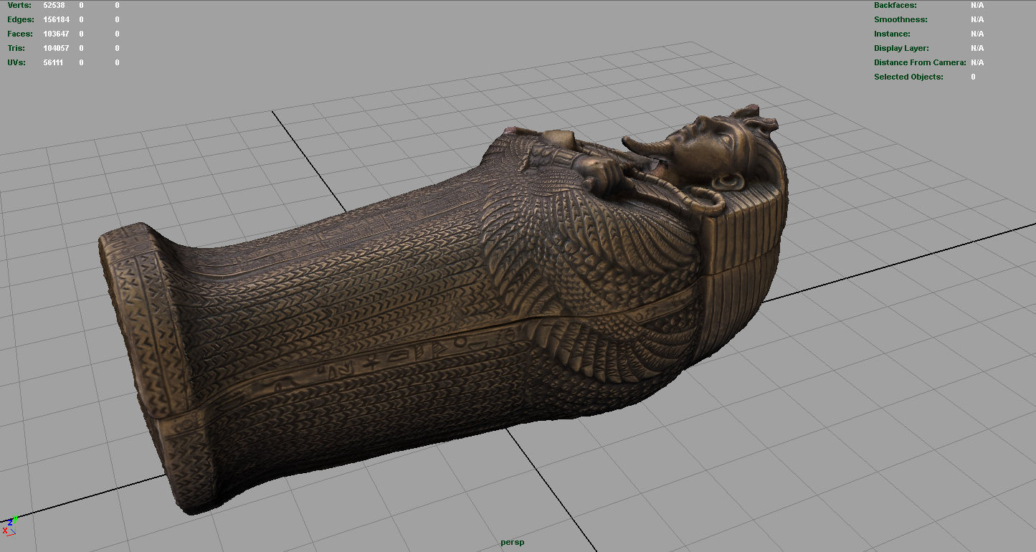Click the Backfaces: label
The image size is (1036, 552).
click(x=896, y=5)
